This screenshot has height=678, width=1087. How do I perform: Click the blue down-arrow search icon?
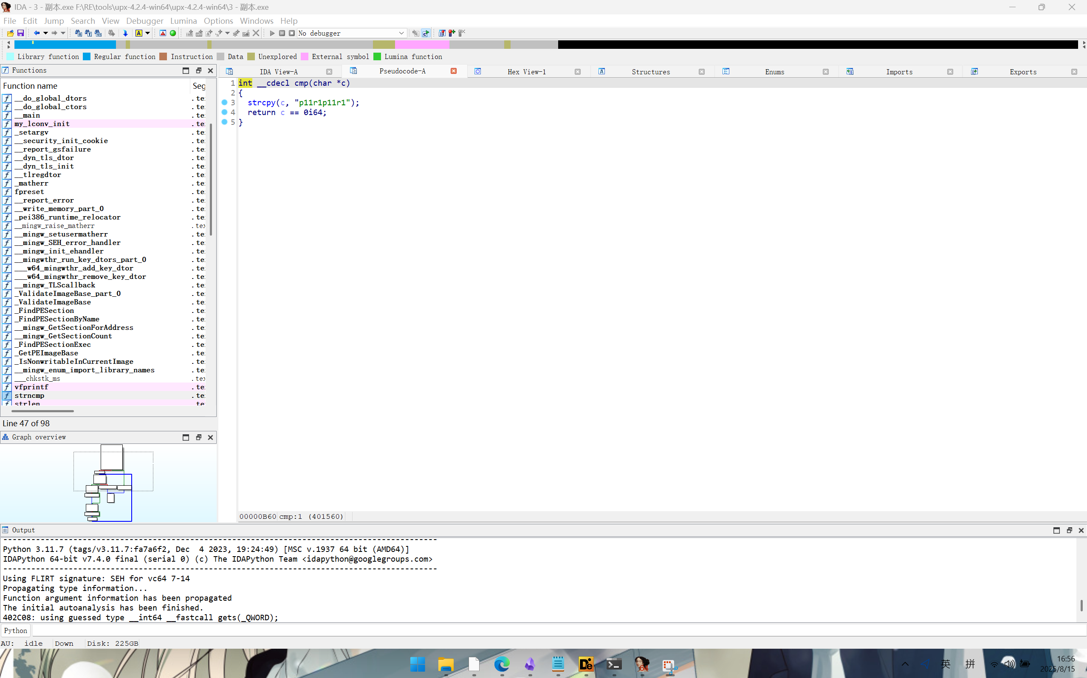coord(126,33)
